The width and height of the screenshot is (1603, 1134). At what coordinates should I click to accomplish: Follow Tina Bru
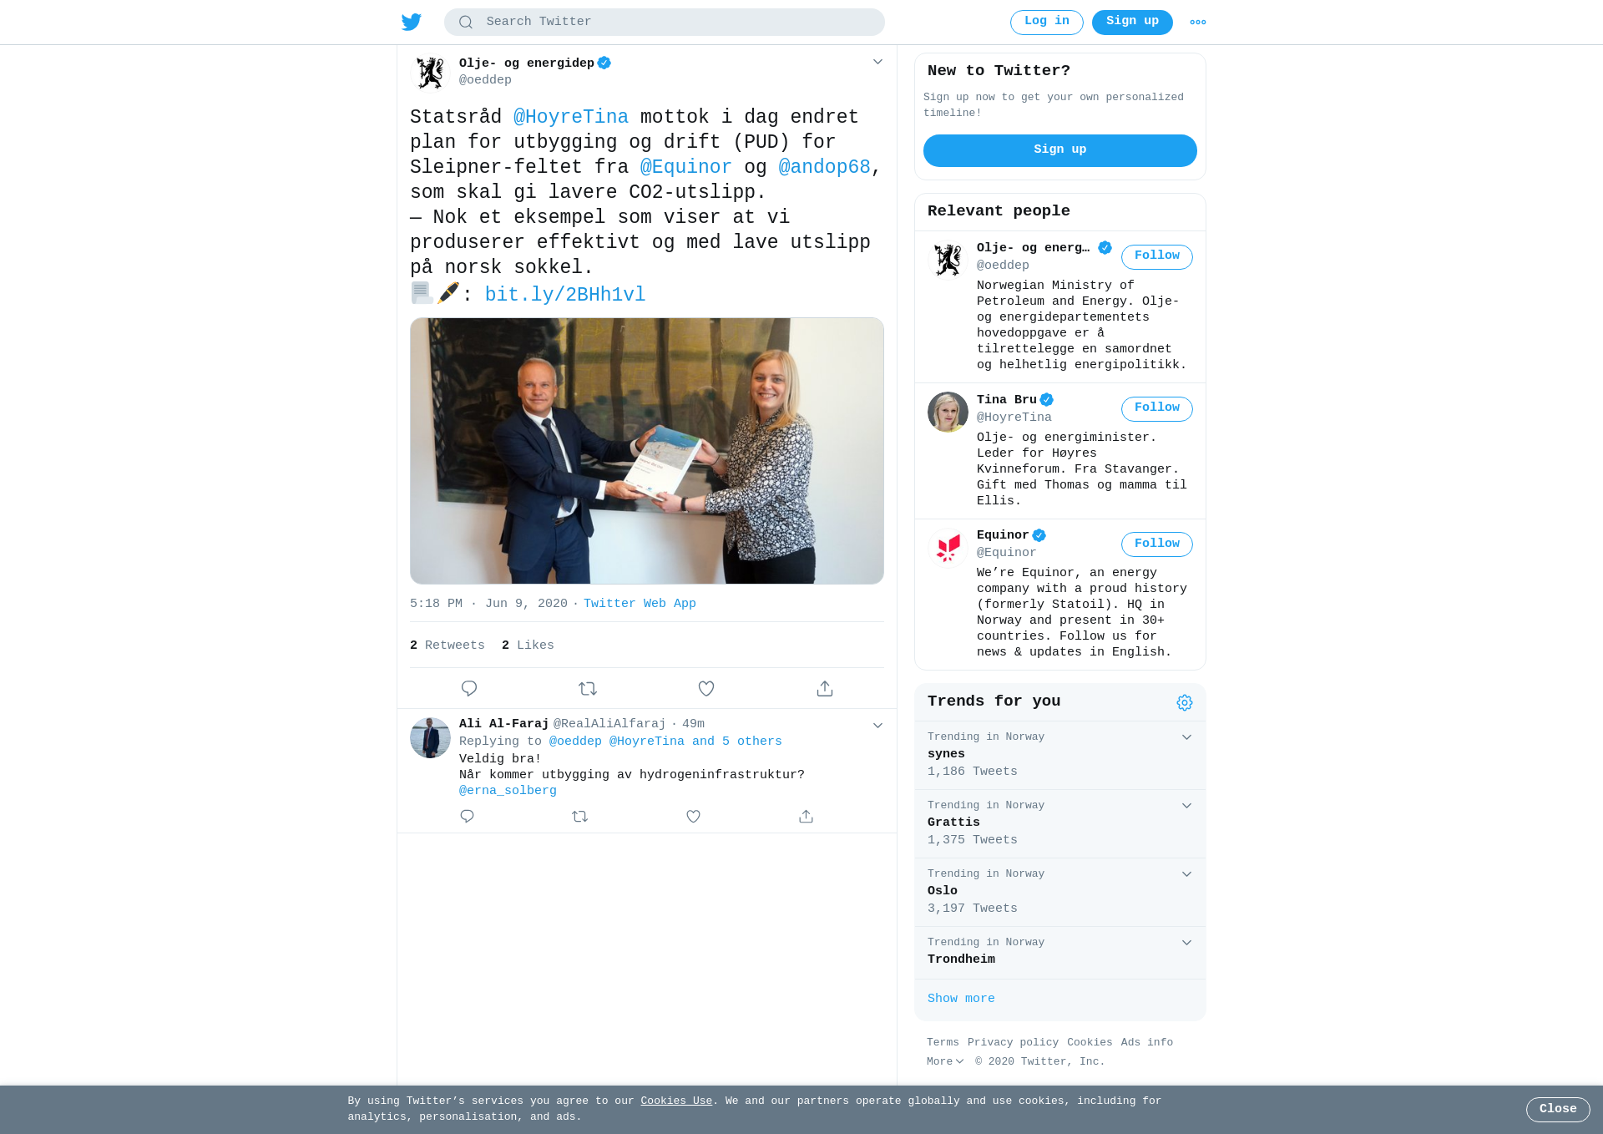[1156, 408]
